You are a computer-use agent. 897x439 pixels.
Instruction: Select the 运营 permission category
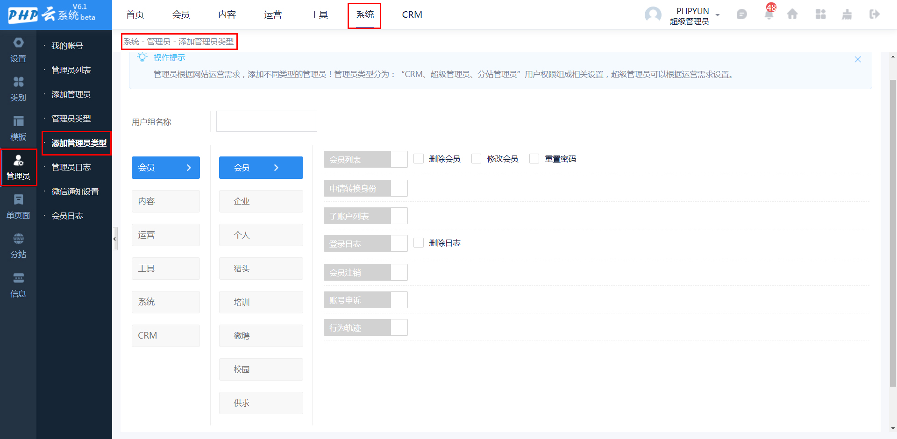(x=166, y=235)
